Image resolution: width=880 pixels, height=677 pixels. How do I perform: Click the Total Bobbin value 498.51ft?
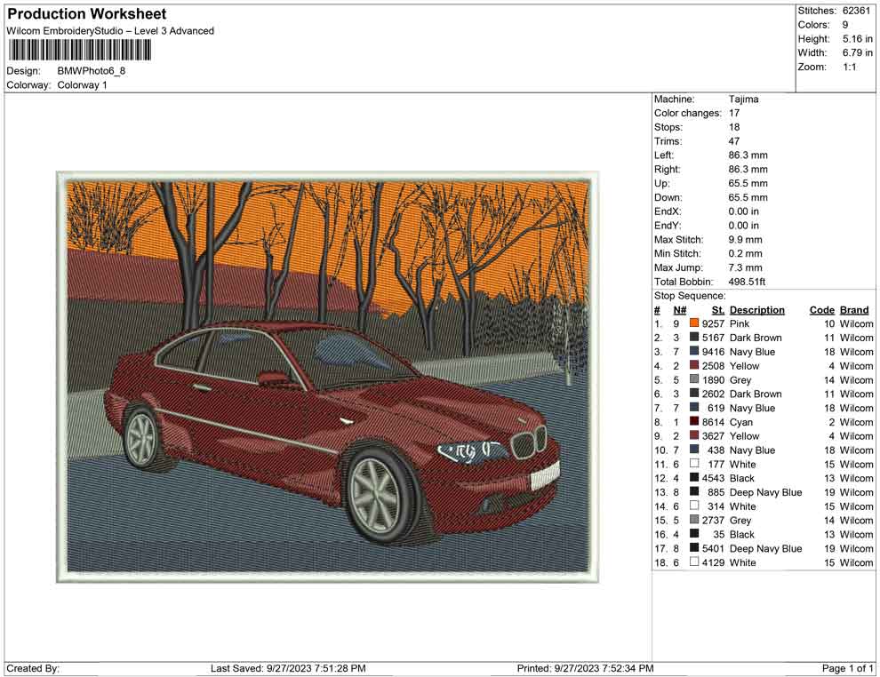pyautogui.click(x=747, y=282)
